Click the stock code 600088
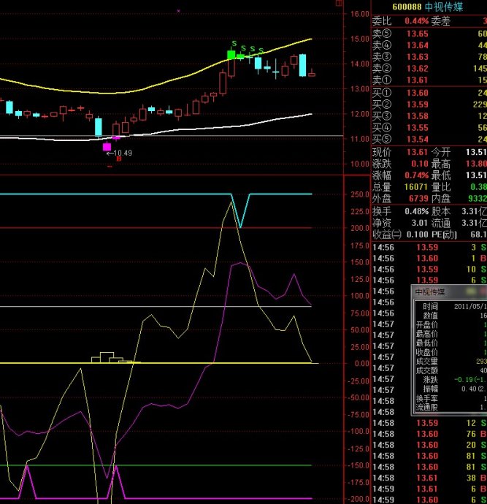 tap(407, 7)
